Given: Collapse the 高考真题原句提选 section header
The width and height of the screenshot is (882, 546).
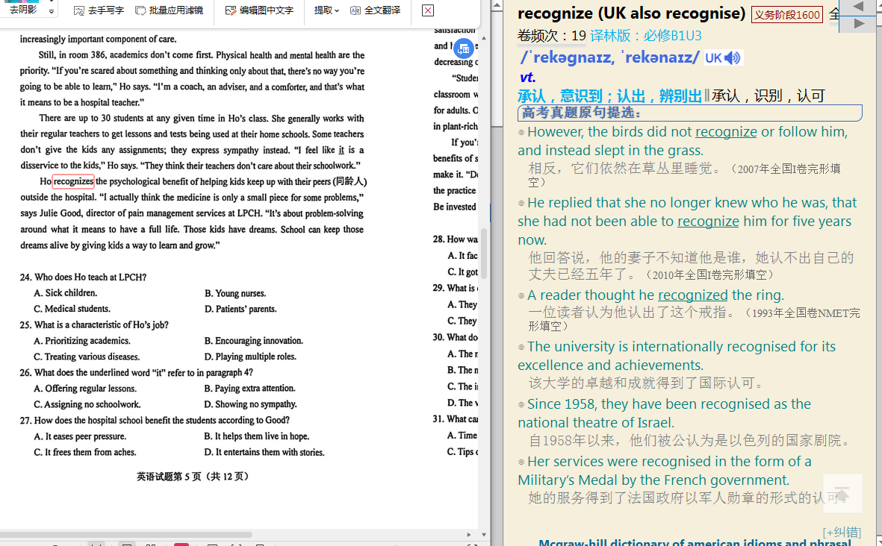Looking at the screenshot, I should click(689, 113).
